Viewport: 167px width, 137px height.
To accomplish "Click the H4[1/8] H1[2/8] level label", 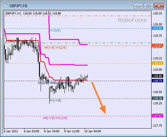I will tap(55, 47).
